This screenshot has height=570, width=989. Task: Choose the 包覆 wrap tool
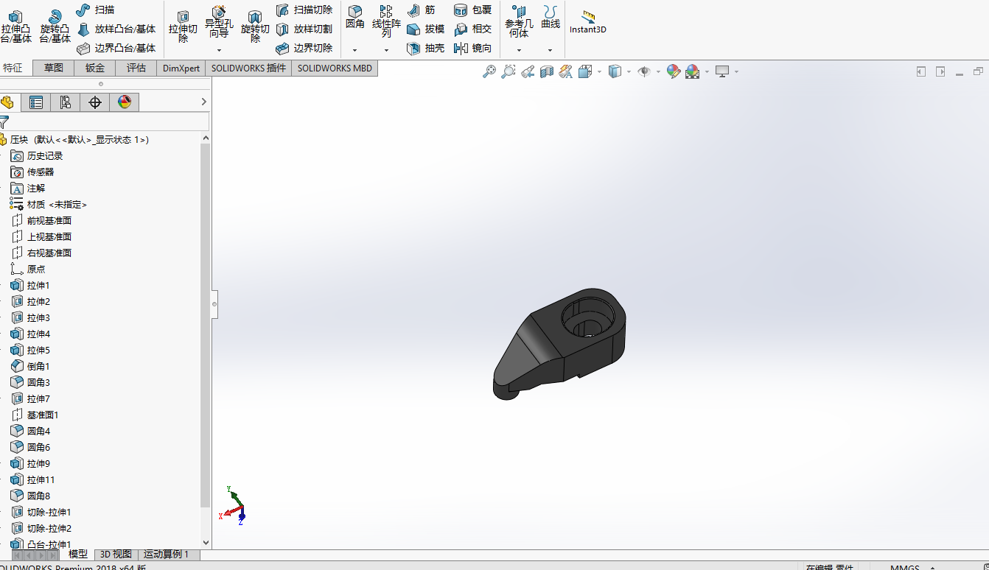[472, 10]
